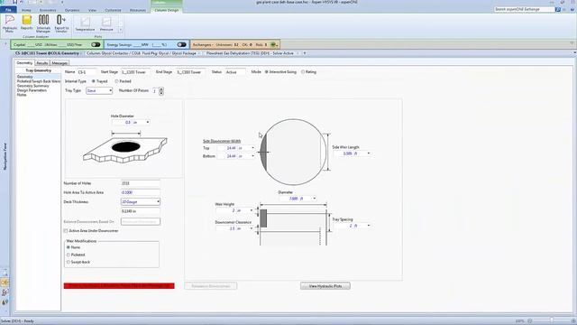Screen dimensions: 577x325
Task: Open the Diameter unit dropdown
Action: 314,199
